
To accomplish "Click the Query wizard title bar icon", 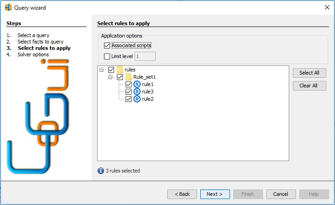I will point(8,7).
